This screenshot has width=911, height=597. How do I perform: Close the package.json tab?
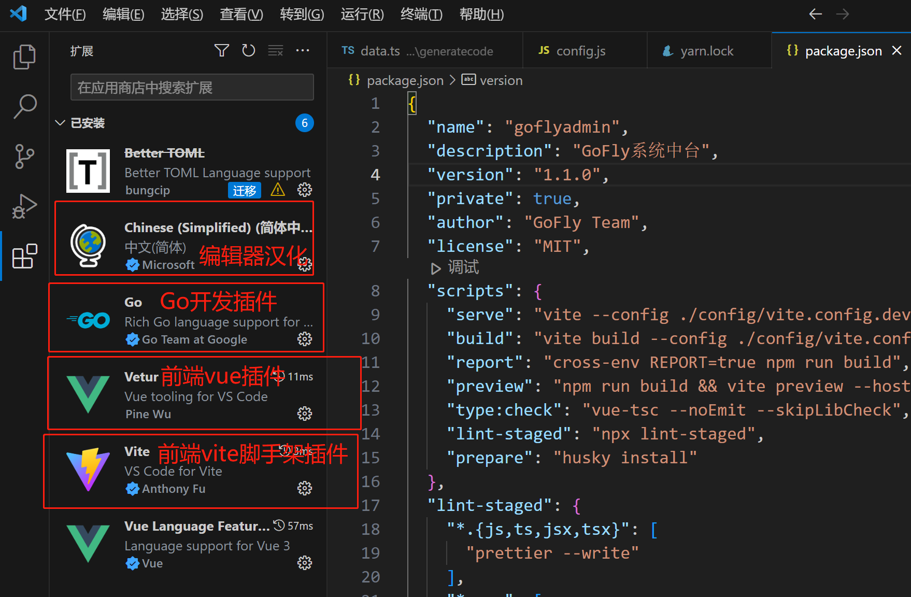[x=896, y=50]
